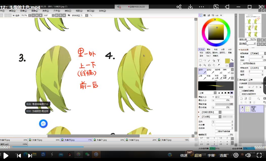The height and width of the screenshot is (161, 266).
Task: Click the video player share icon
Action: click(179, 7)
